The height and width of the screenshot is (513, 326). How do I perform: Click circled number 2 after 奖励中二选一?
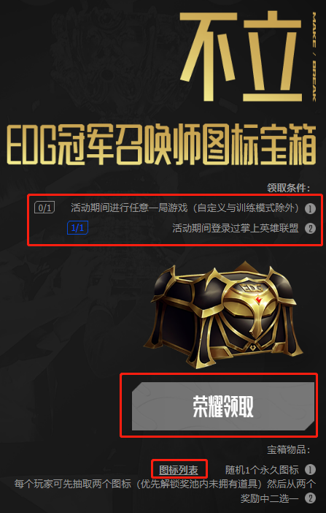310,498
